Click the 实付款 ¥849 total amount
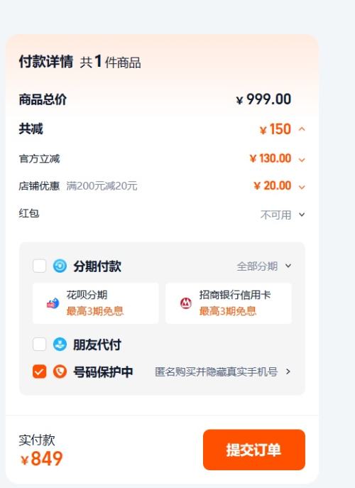 42,458
